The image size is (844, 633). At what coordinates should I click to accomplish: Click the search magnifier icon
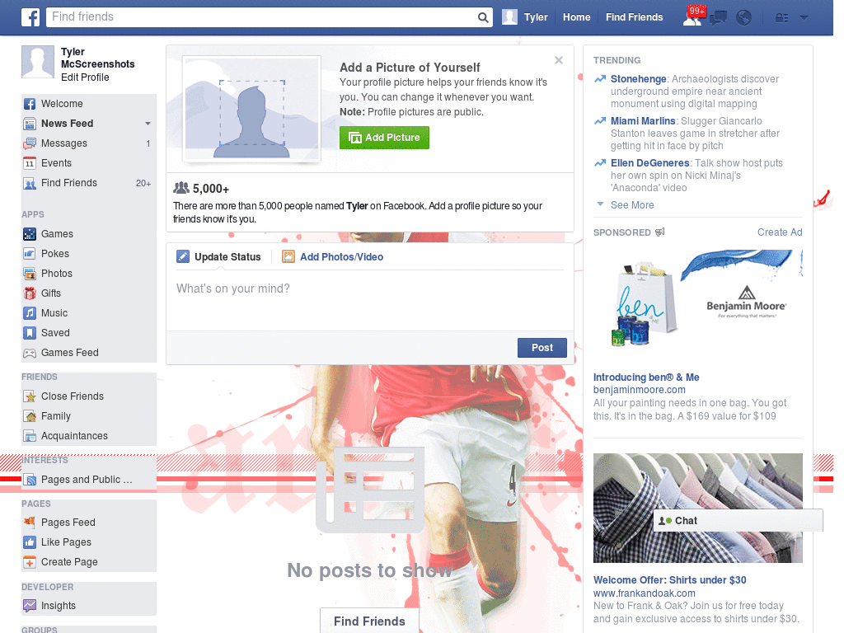(483, 17)
